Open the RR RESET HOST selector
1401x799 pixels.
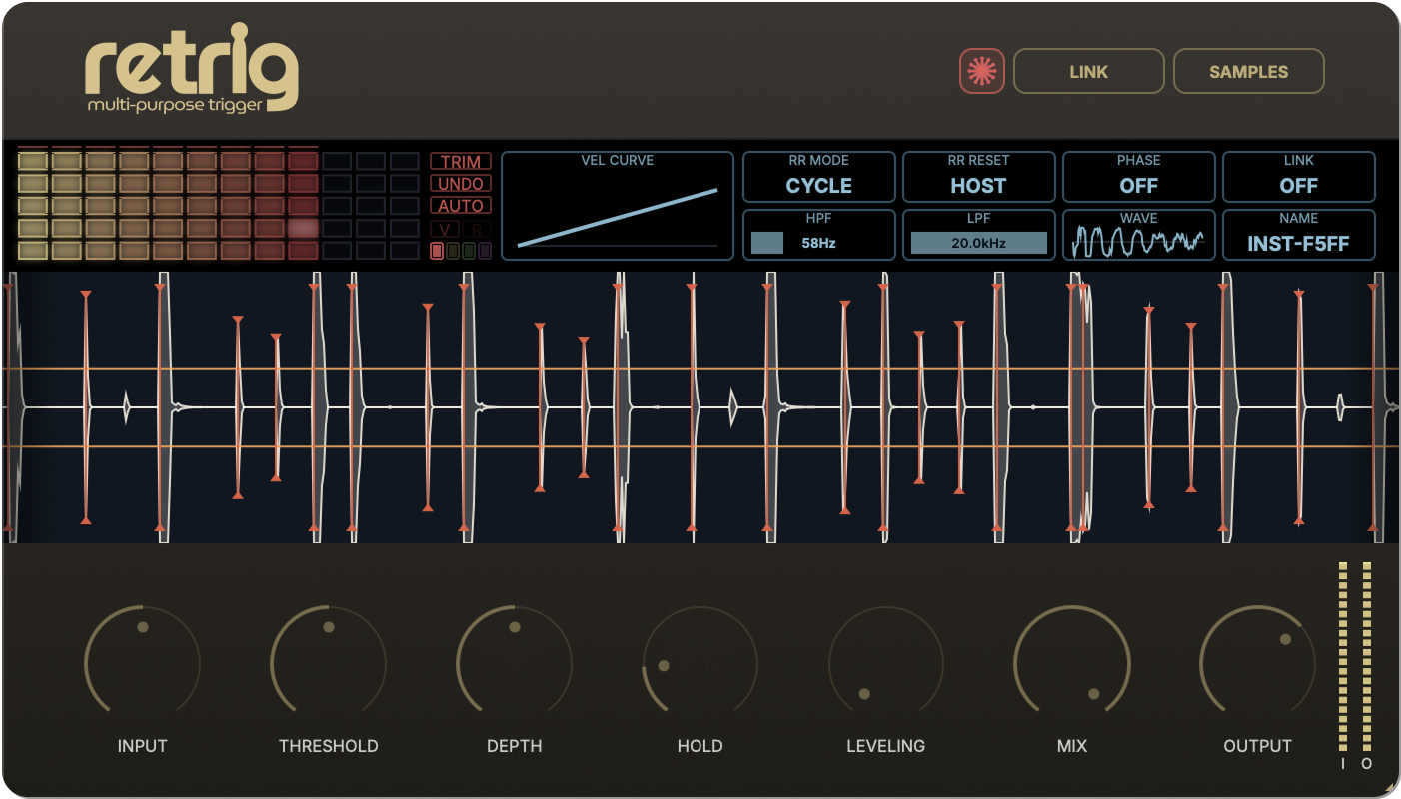pyautogui.click(x=978, y=177)
